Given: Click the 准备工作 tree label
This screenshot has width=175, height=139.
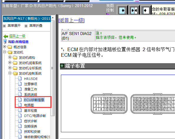Looking at the screenshot, I should [x=31, y=89].
